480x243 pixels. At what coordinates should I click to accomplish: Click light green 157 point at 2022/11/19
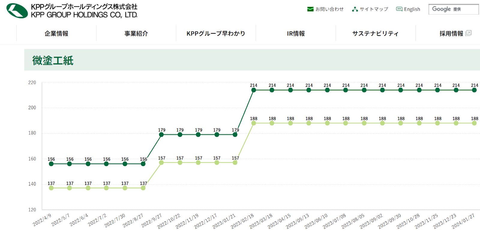coord(198,162)
